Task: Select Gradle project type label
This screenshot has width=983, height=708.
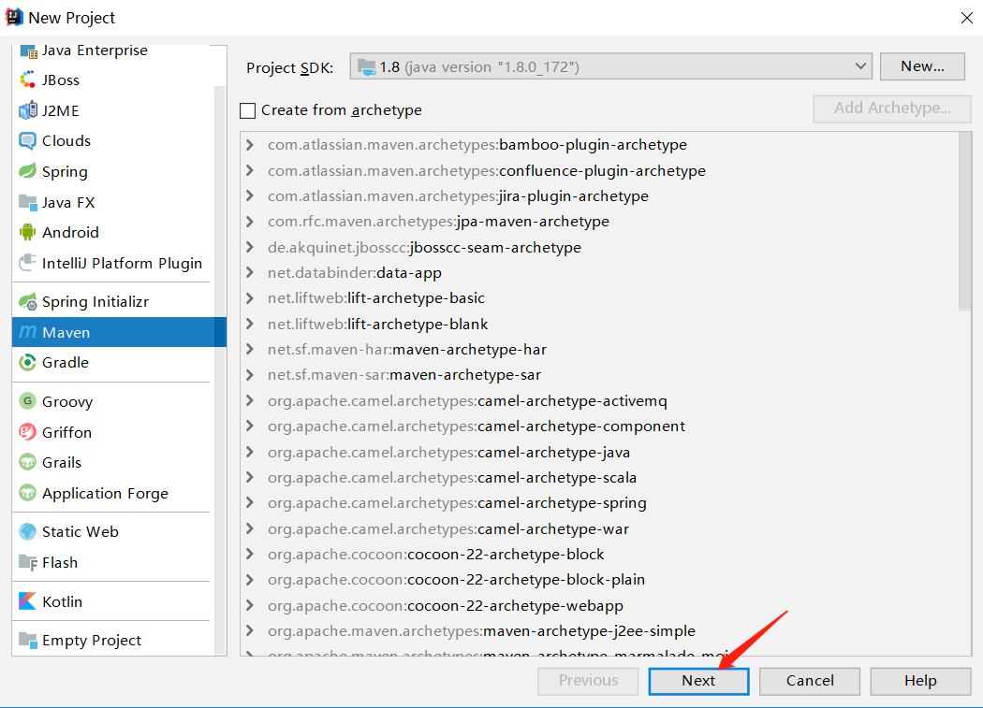Action: tap(66, 362)
